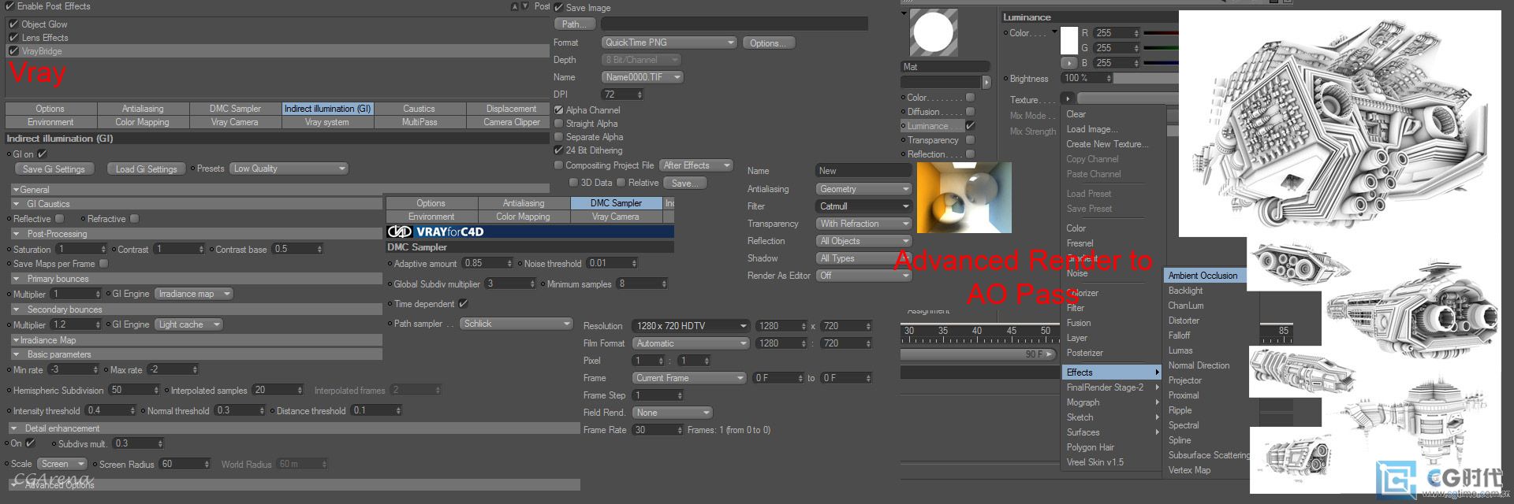Enable the Luminance channel checkbox

970,126
